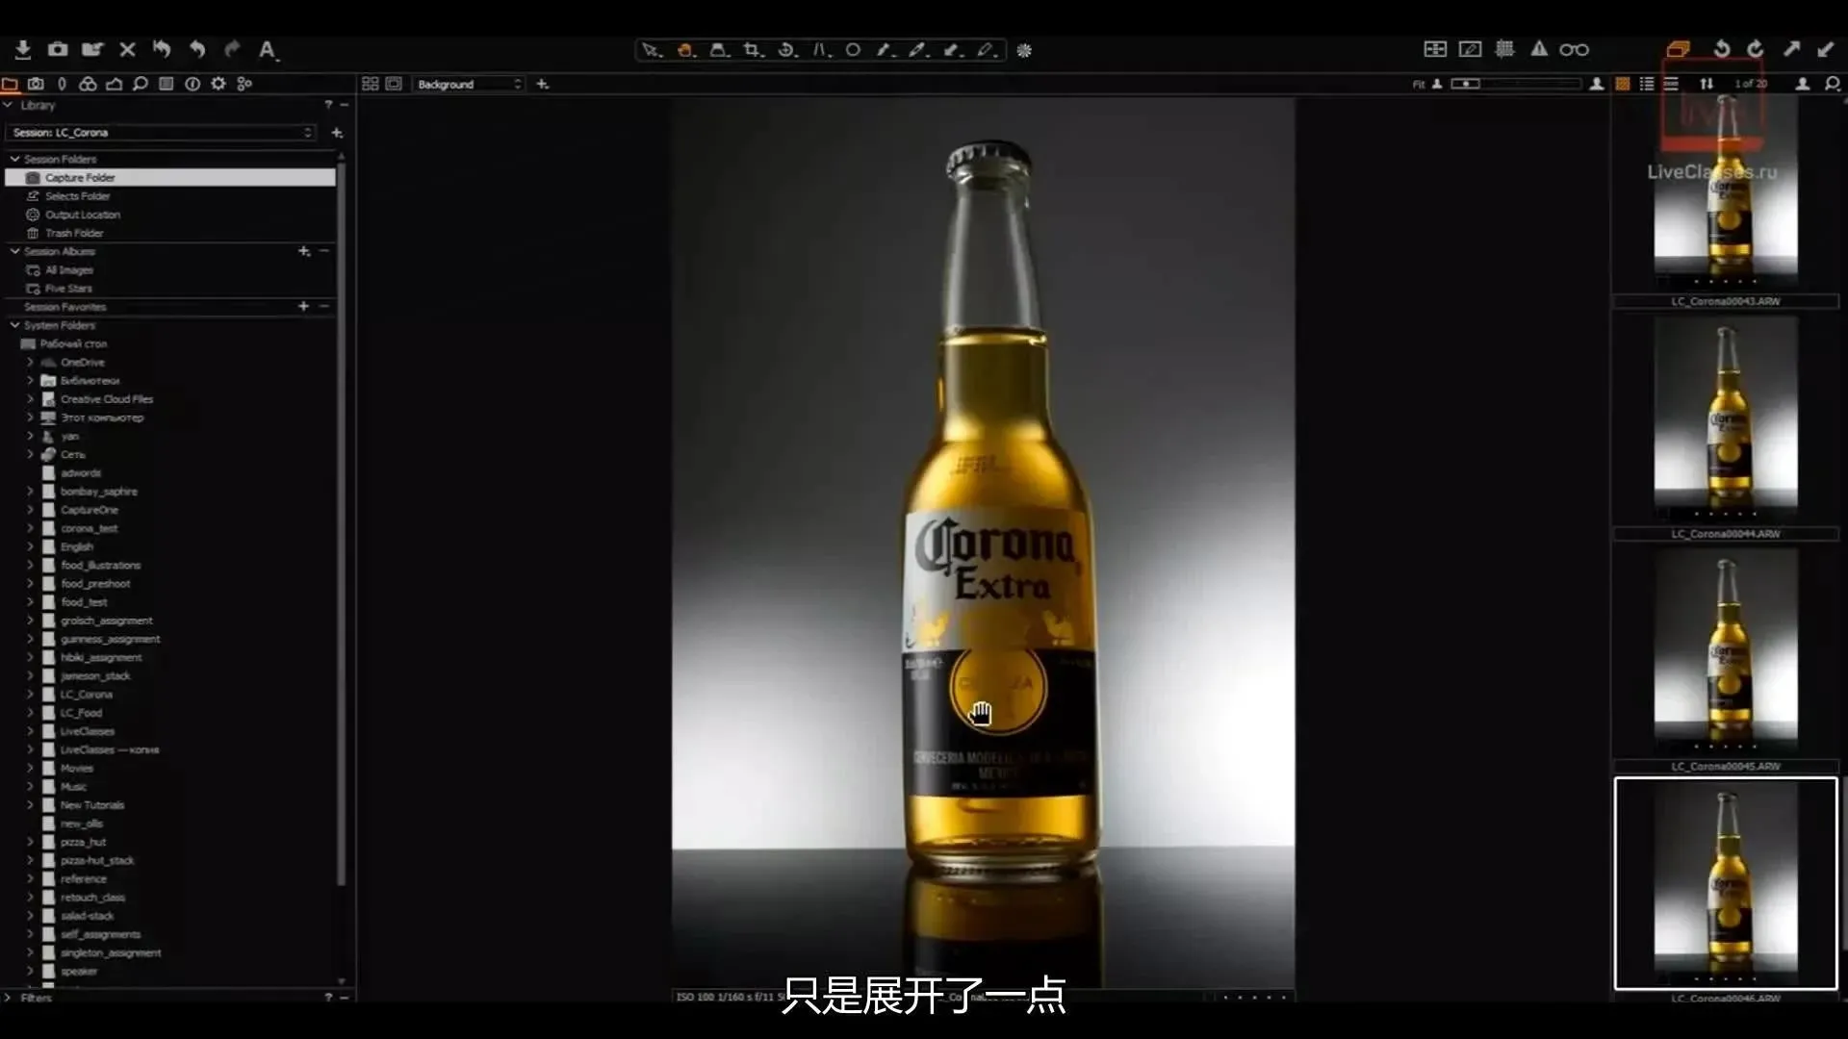Click the Capture camera icon in toolbar

[x=58, y=49]
